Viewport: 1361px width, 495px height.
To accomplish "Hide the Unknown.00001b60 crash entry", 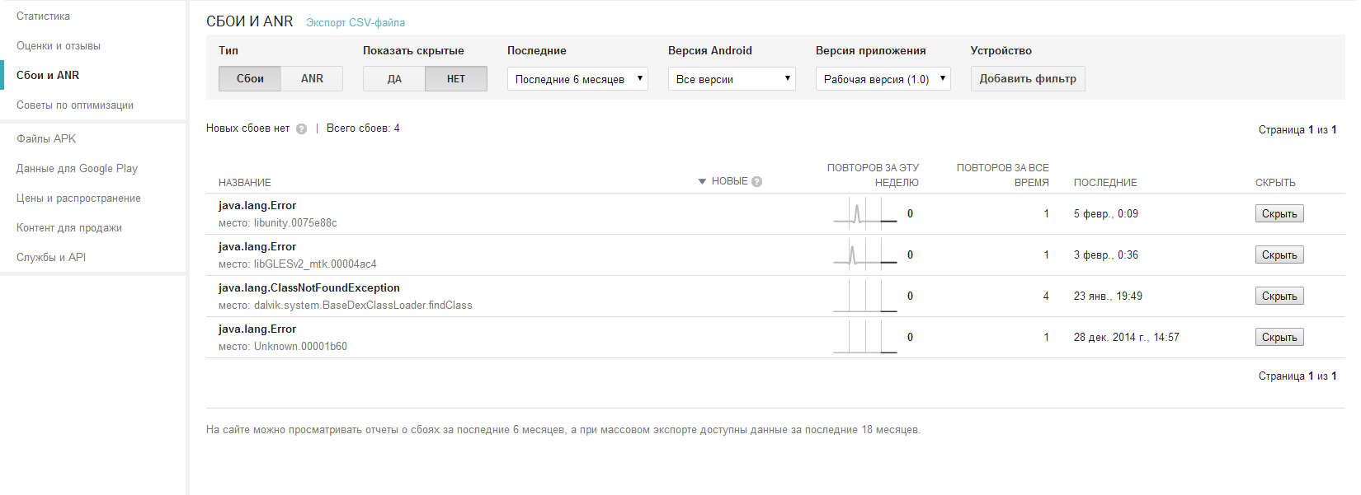I will pyautogui.click(x=1279, y=338).
